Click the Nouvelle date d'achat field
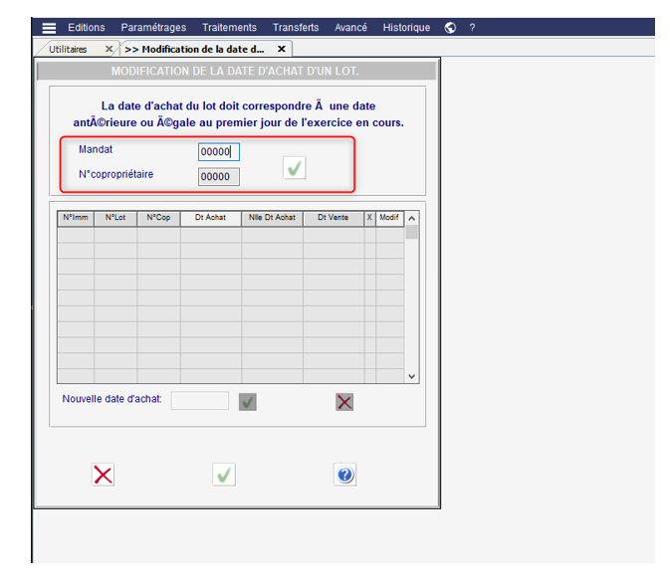 coord(199,401)
